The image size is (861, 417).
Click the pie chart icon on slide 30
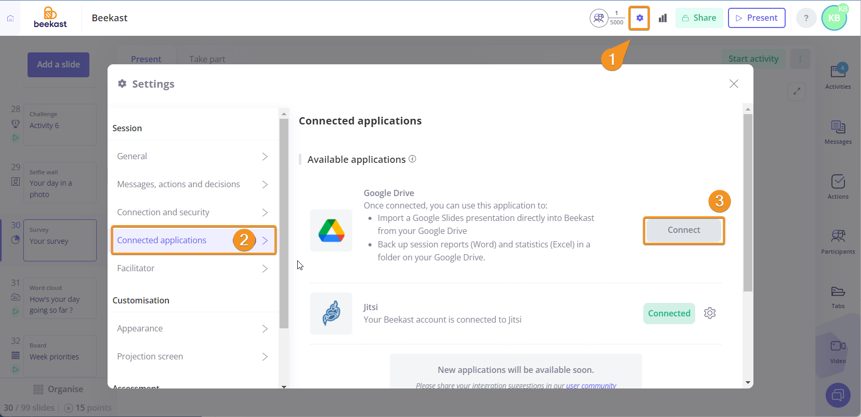click(x=16, y=240)
